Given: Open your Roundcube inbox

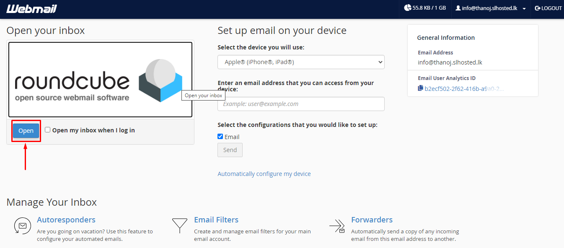Looking at the screenshot, I should pos(26,130).
